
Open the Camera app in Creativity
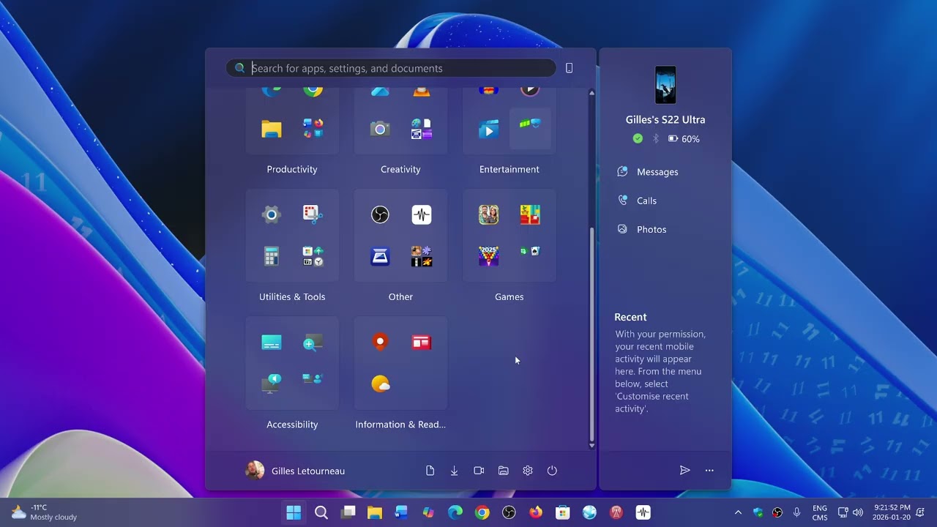tap(380, 129)
